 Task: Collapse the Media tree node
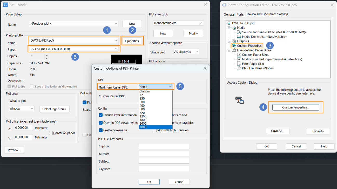coord(229,28)
